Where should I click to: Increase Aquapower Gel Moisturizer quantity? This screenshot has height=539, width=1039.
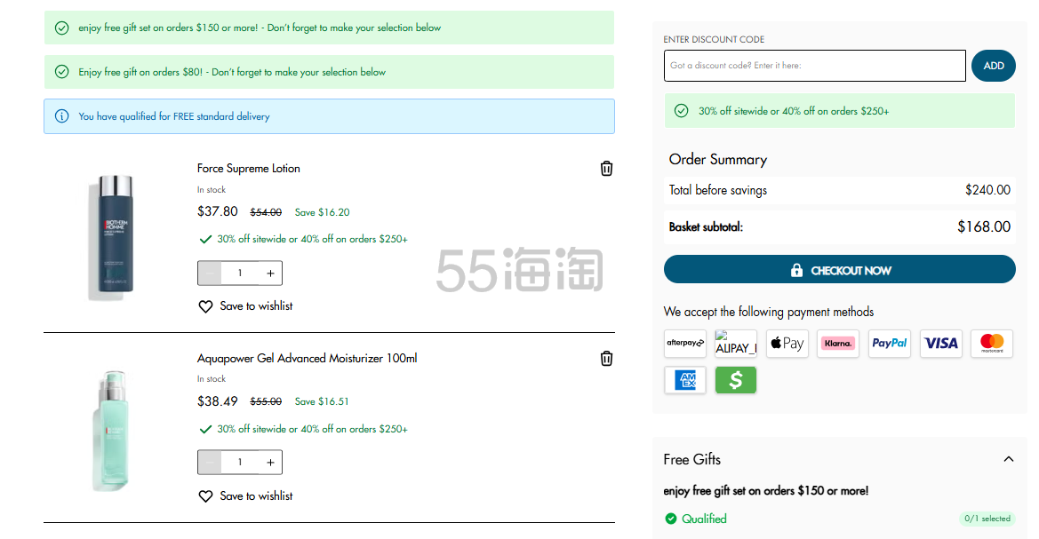pyautogui.click(x=270, y=463)
